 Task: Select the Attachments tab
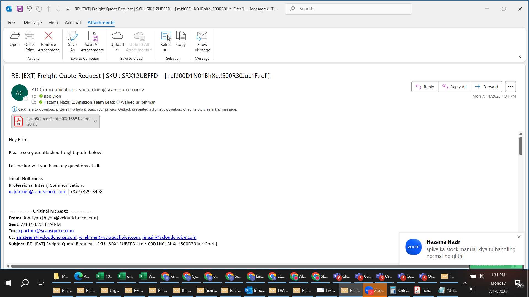[x=101, y=23]
